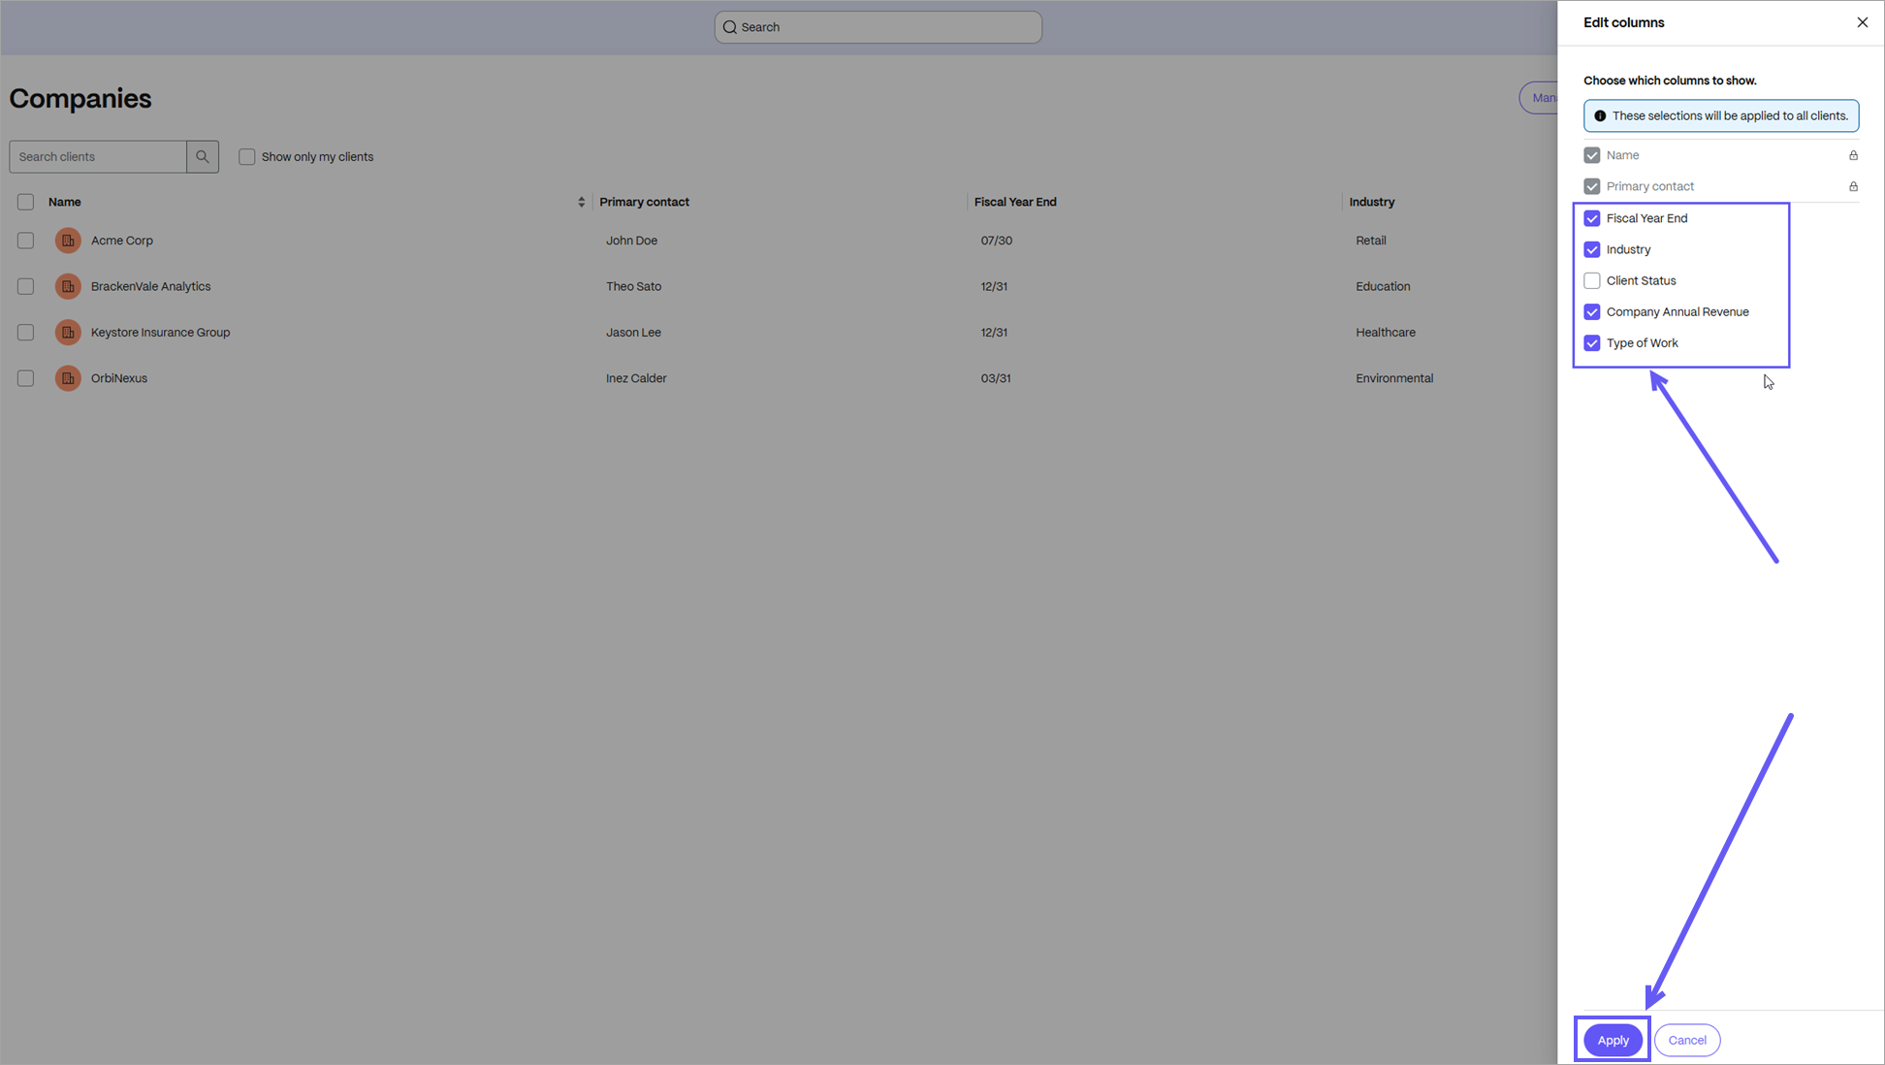Click the locked Name column checkbox
The height and width of the screenshot is (1065, 1885).
click(x=1592, y=155)
